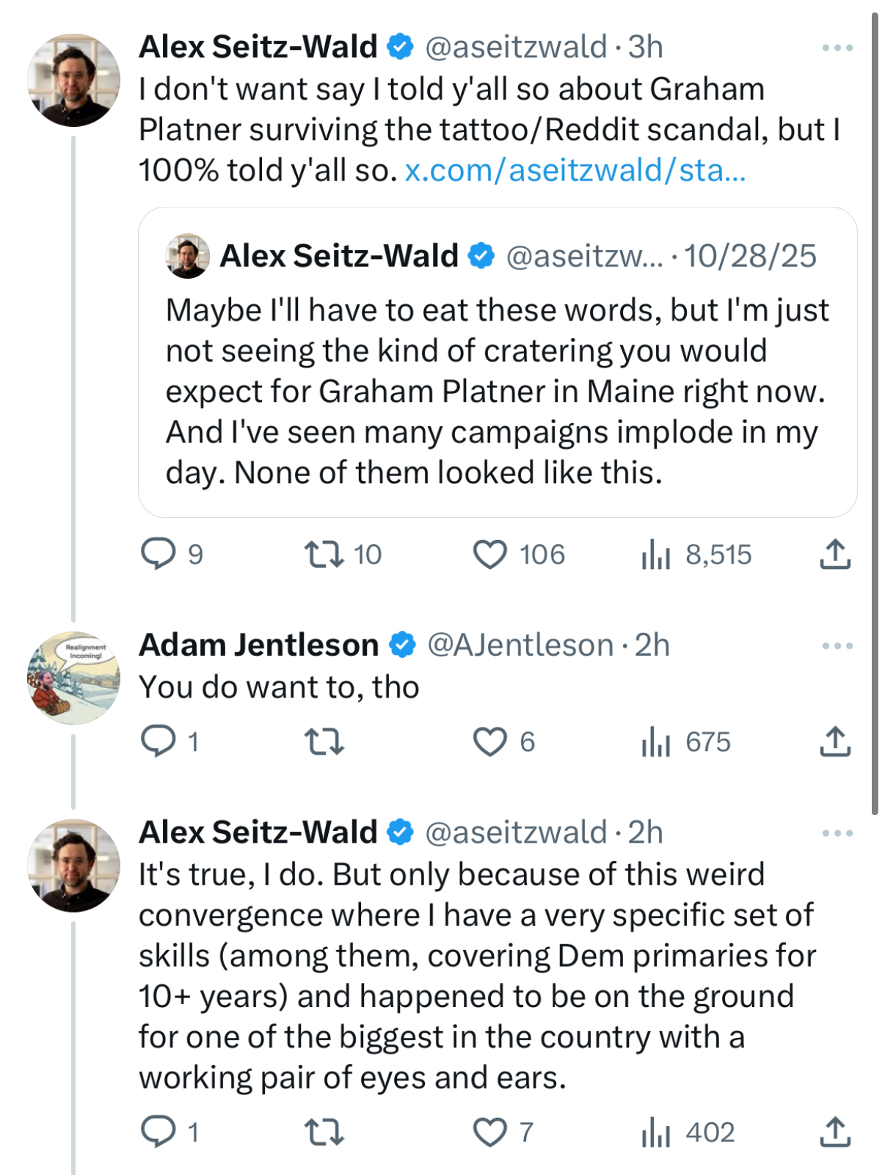
Task: Open more options for the 'It's true' reply
Action: [837, 833]
